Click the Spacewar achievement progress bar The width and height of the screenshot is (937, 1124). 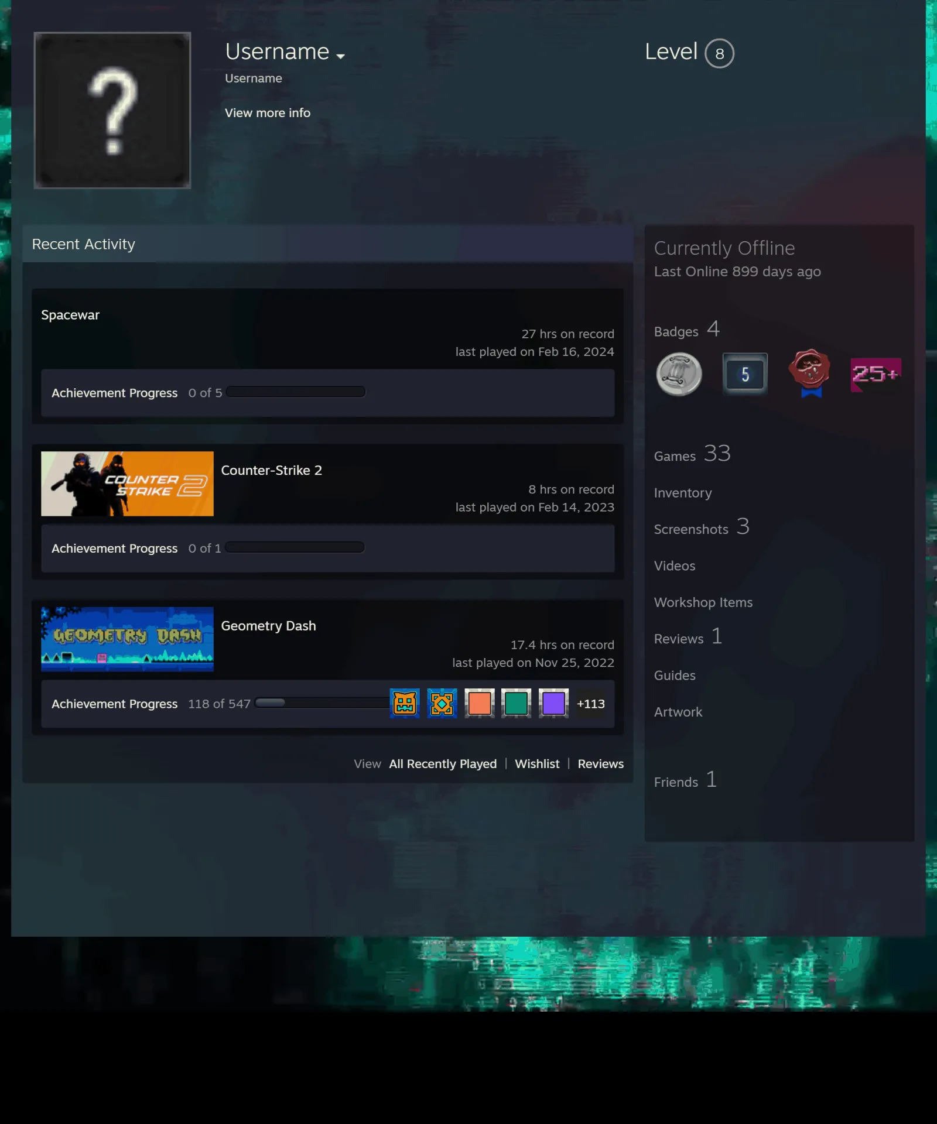[296, 392]
